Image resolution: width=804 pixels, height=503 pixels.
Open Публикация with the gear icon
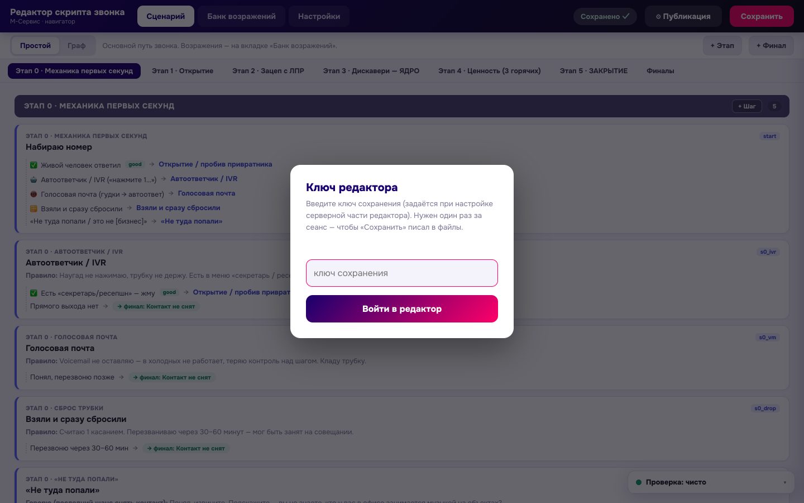[x=683, y=16]
